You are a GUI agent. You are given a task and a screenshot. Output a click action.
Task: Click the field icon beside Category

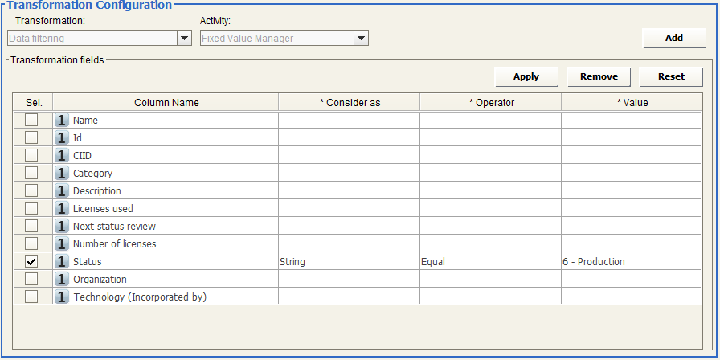point(62,174)
